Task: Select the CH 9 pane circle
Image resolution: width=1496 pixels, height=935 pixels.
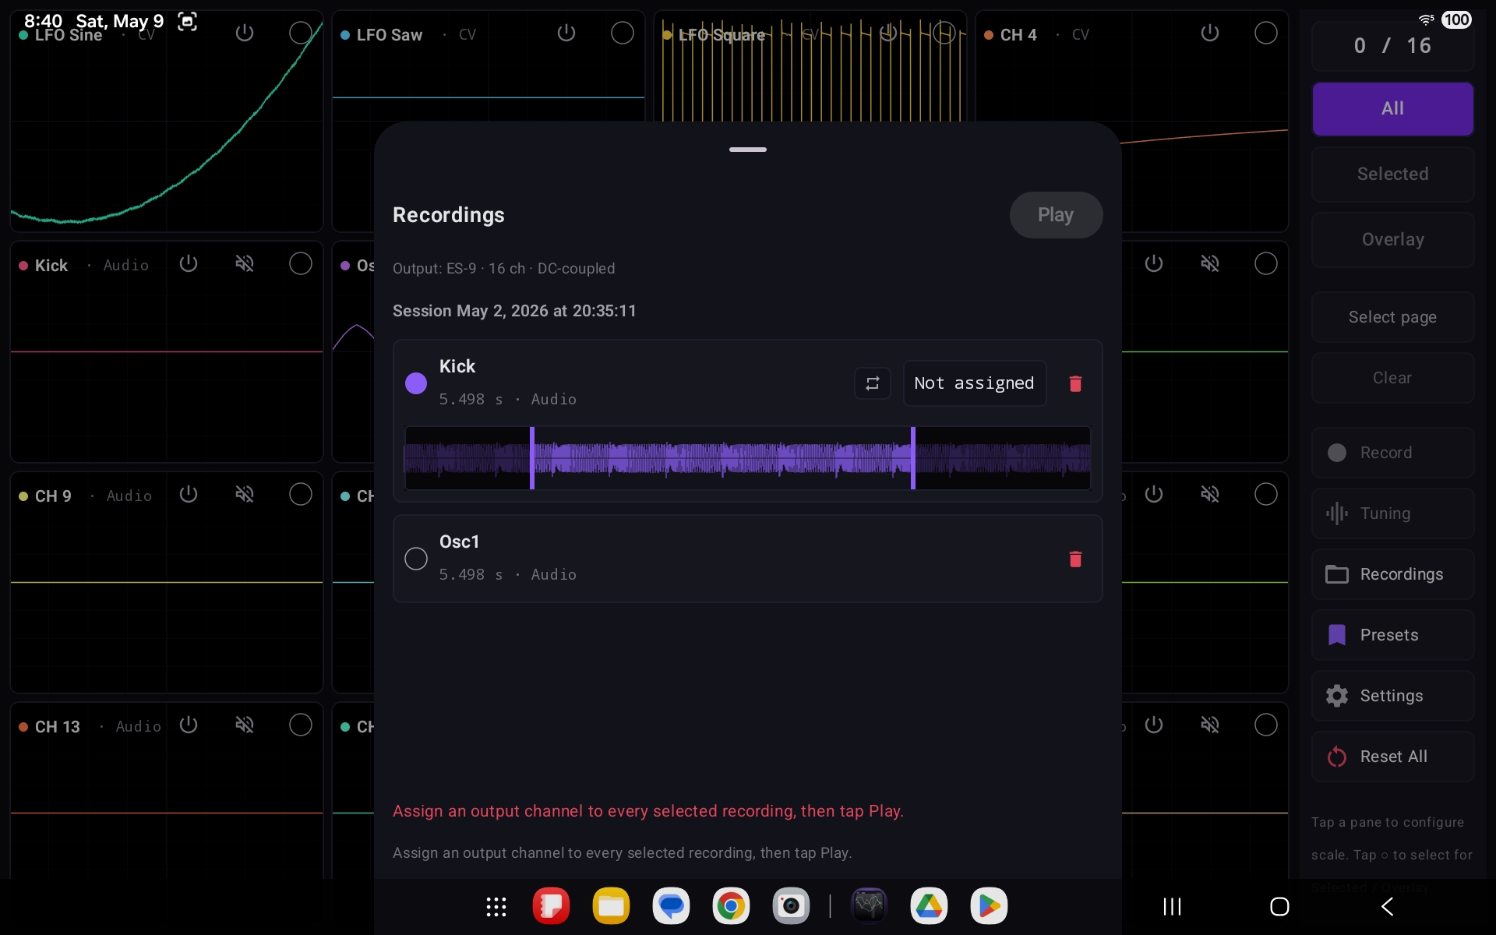Action: (301, 494)
